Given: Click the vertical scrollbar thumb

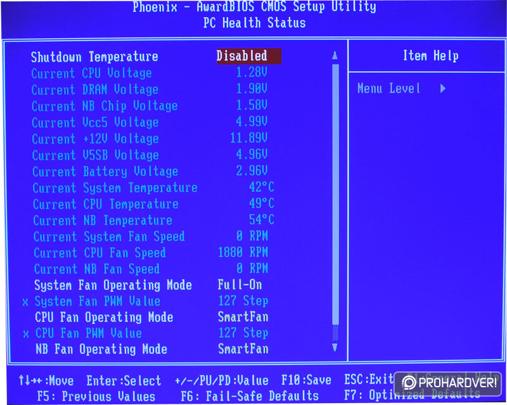Looking at the screenshot, I should (335, 194).
